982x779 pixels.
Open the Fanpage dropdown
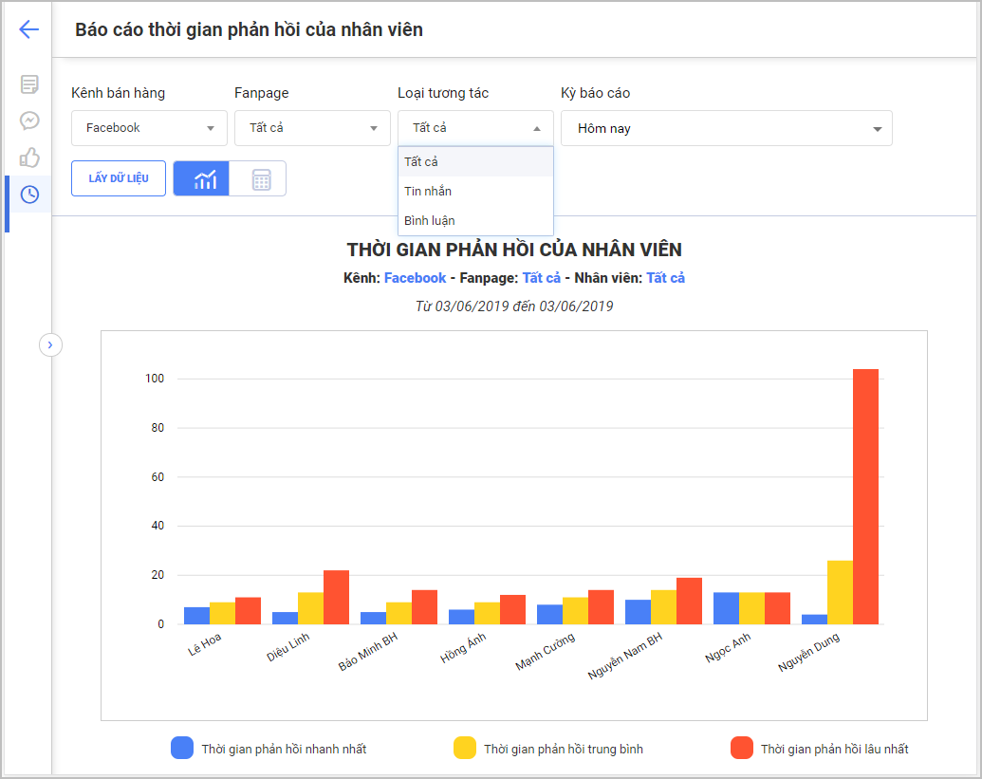[x=312, y=128]
